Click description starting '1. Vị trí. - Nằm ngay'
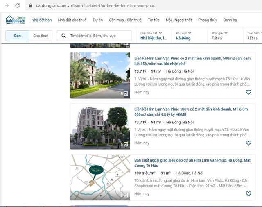Screen dimensions: 262x207 coord(192,82)
